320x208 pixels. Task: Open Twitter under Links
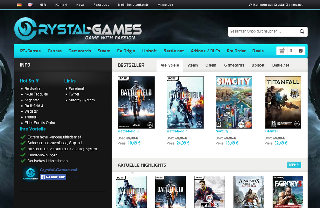click(x=74, y=94)
